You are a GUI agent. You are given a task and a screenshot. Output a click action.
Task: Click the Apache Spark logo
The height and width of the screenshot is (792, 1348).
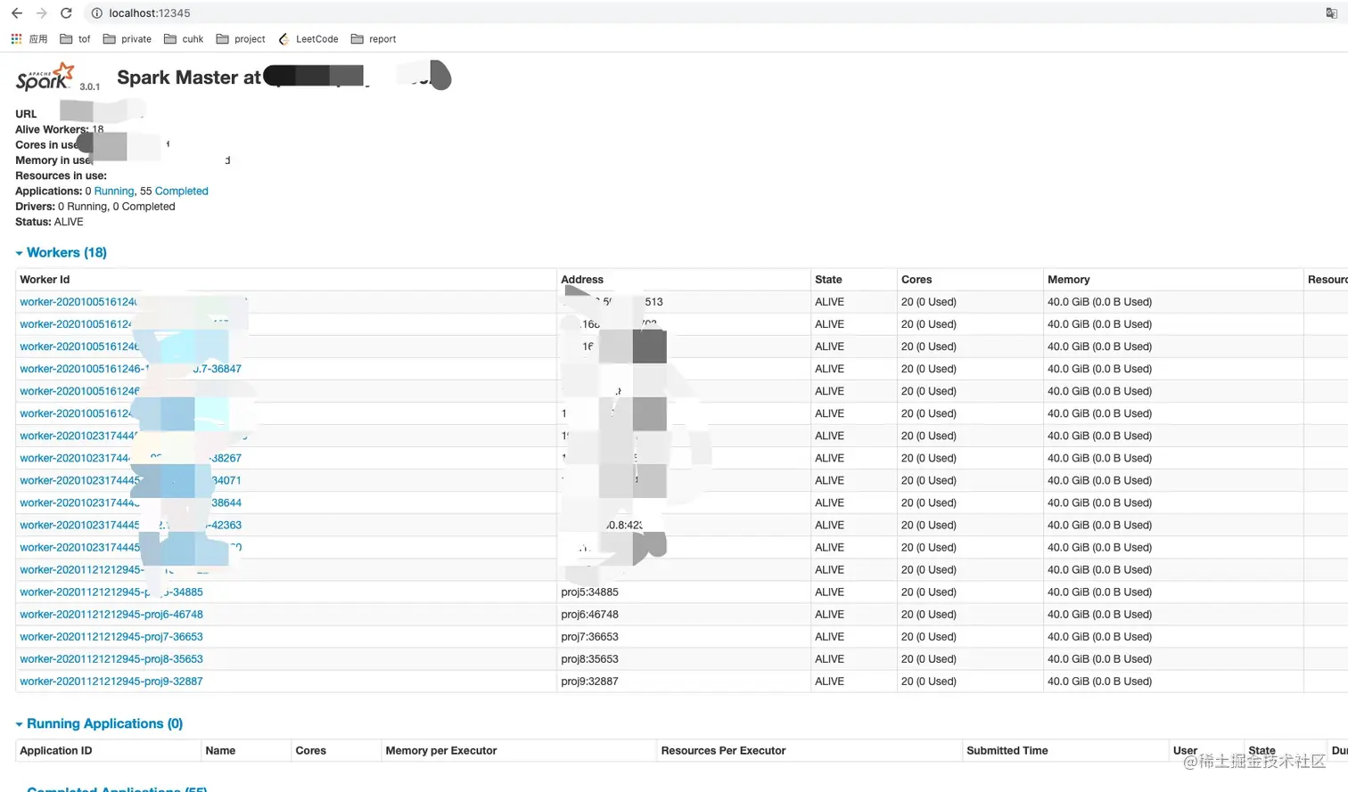pyautogui.click(x=45, y=77)
